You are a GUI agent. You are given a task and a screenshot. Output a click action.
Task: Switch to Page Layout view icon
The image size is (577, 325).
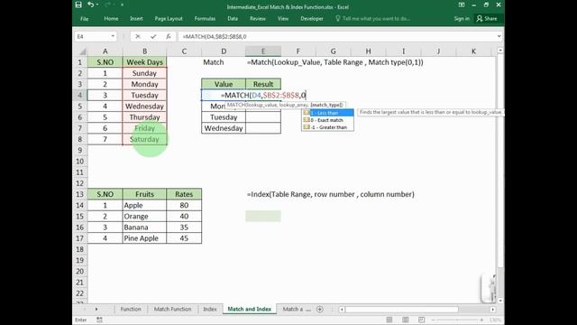(405, 320)
